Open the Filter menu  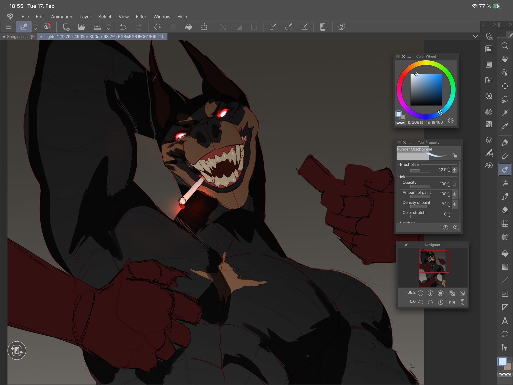141,17
